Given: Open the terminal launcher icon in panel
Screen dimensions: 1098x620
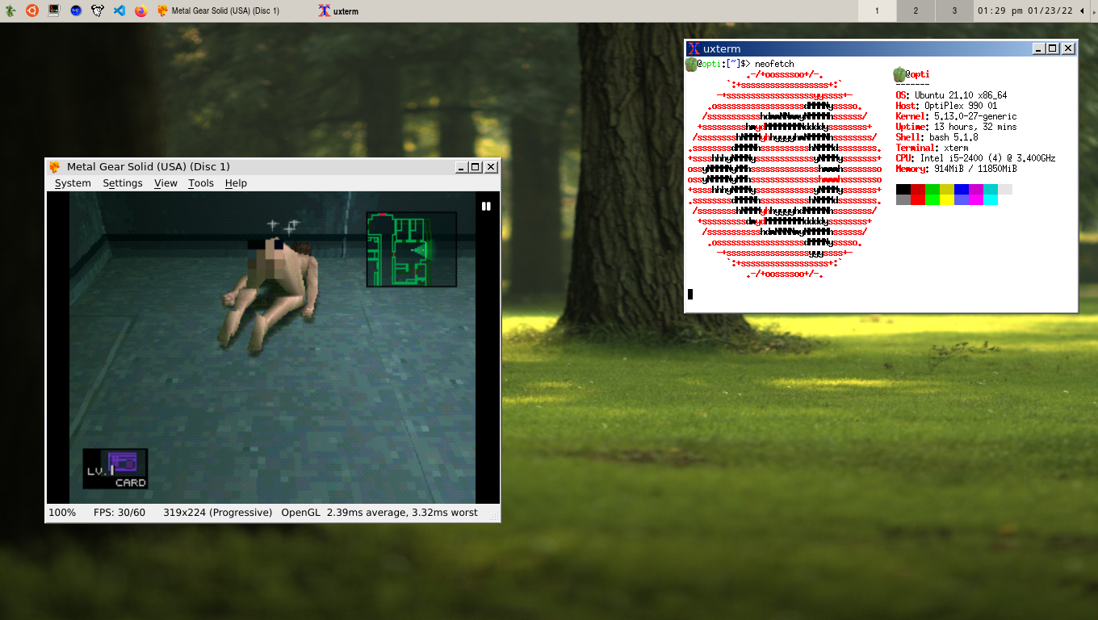Looking at the screenshot, I should pos(53,10).
